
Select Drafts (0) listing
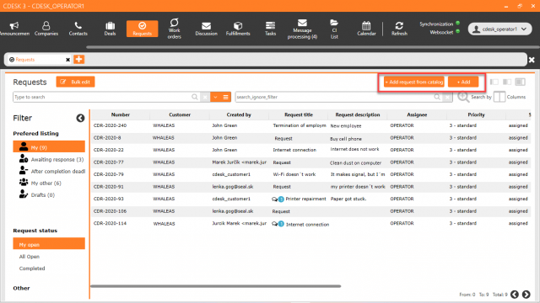pyautogui.click(x=37, y=194)
